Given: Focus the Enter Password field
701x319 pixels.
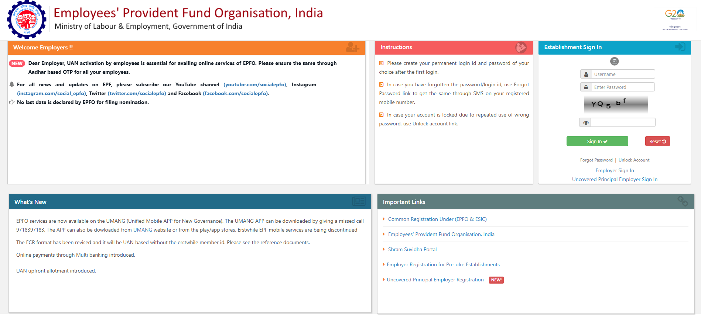Looking at the screenshot, I should point(623,87).
